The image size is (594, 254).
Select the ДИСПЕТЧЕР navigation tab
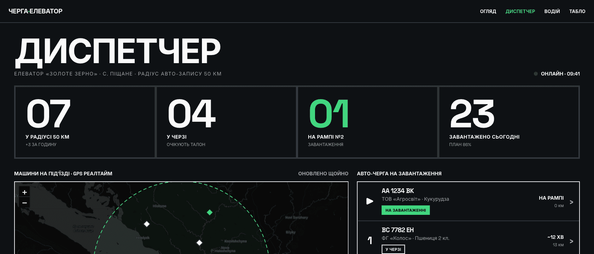click(x=520, y=11)
